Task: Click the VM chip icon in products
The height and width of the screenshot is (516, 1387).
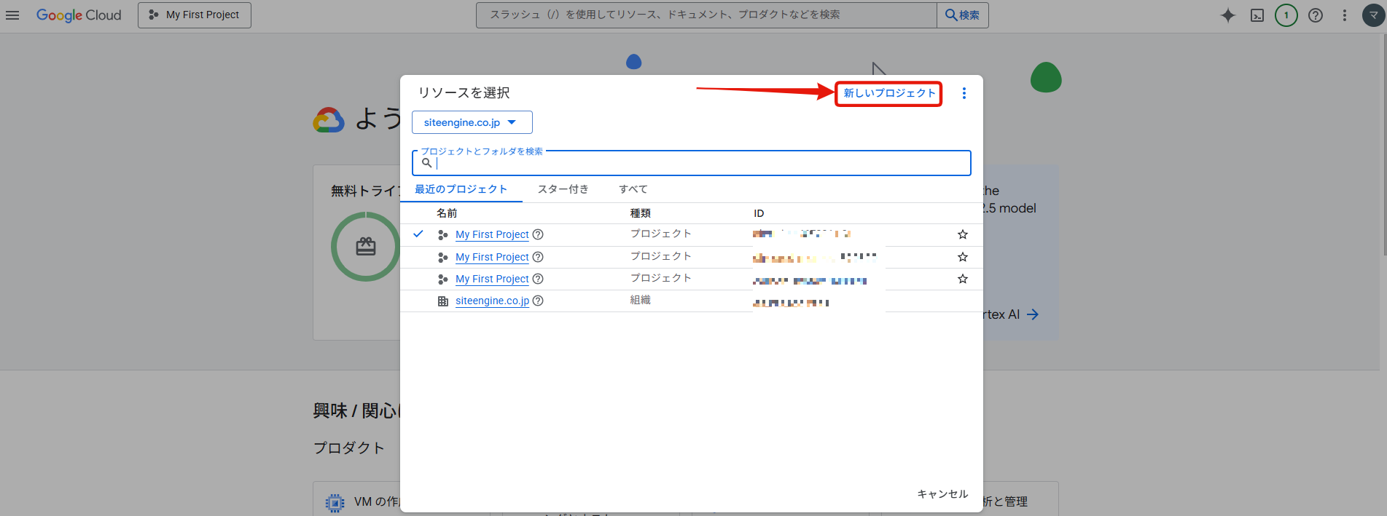Action: [x=335, y=503]
